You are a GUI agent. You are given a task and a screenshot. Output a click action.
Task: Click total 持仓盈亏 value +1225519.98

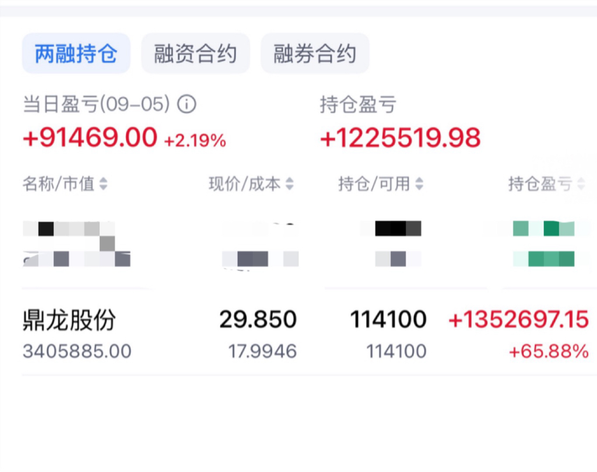click(x=400, y=138)
